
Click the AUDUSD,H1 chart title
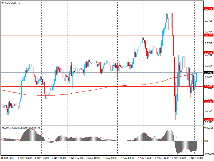[10, 3]
